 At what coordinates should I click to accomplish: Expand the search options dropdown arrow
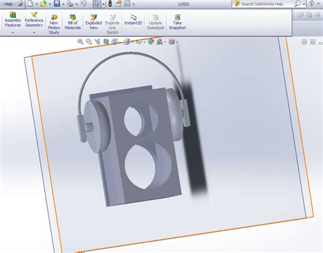pyautogui.click(x=304, y=4)
